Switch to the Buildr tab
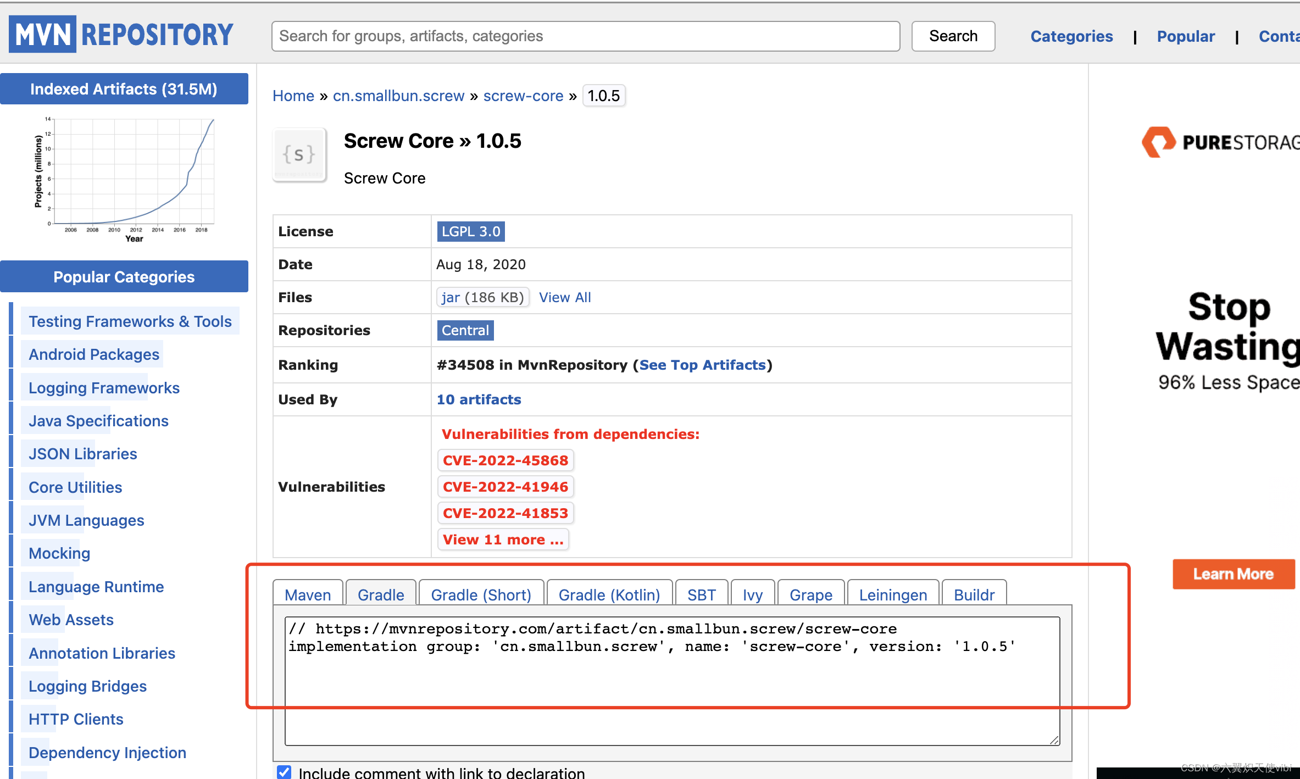This screenshot has height=779, width=1300. [974, 594]
